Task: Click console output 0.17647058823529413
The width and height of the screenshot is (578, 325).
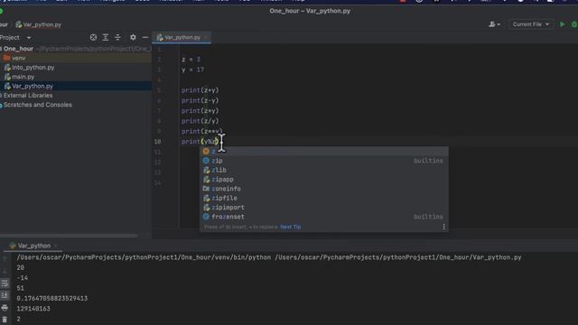Action: point(52,298)
